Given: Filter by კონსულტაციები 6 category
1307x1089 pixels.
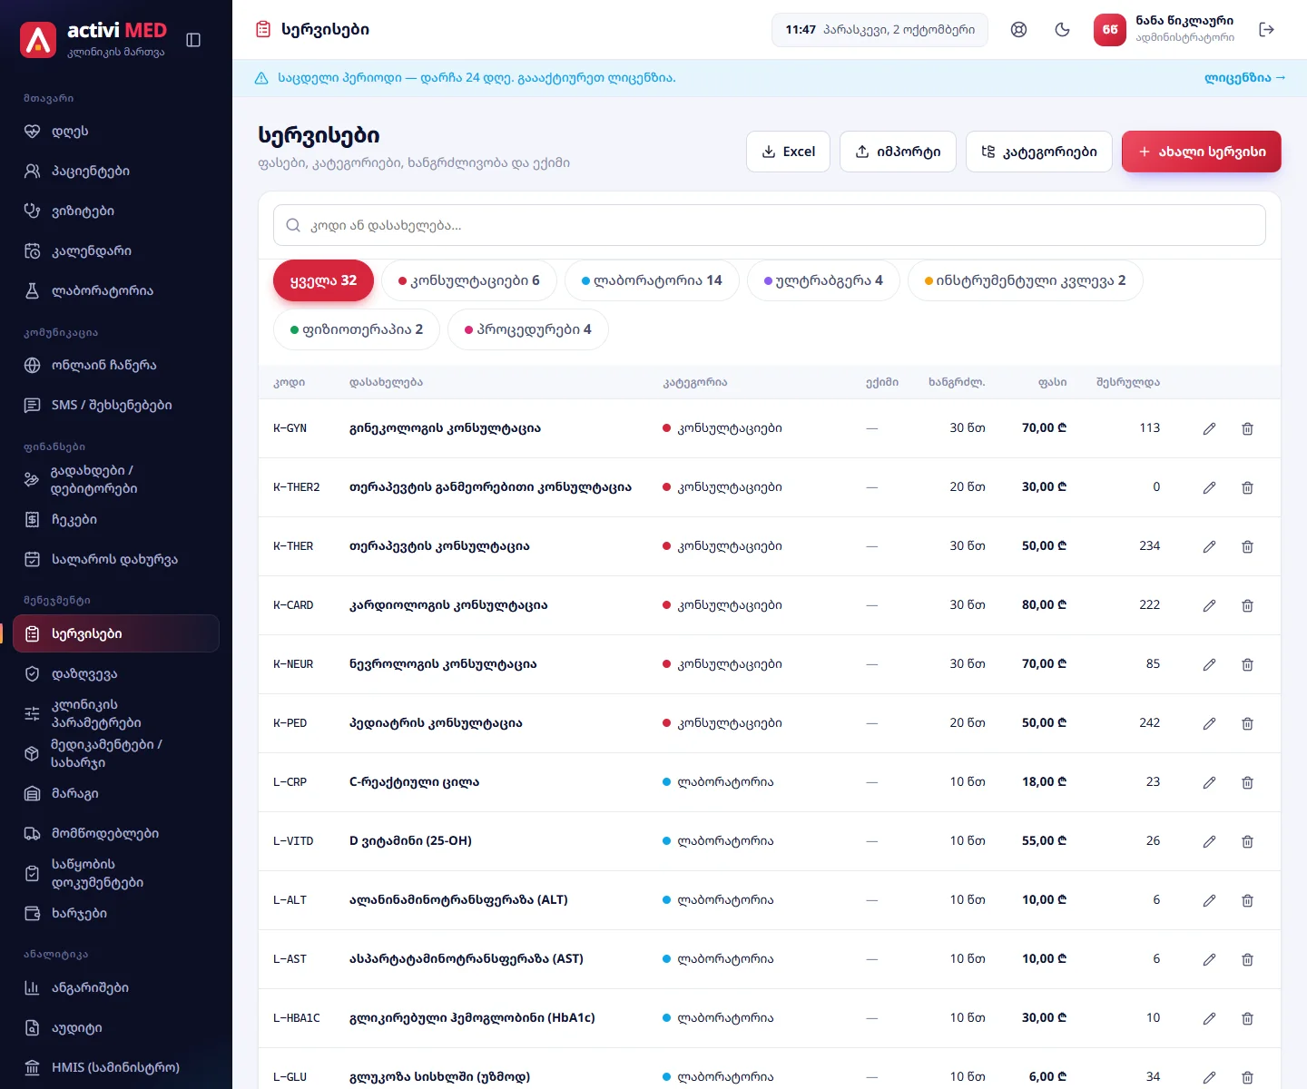Looking at the screenshot, I should pyautogui.click(x=469, y=280).
